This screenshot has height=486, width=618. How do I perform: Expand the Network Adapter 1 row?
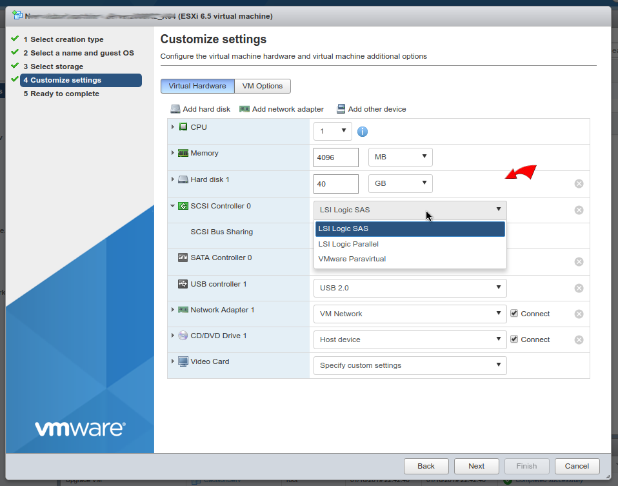coord(173,310)
